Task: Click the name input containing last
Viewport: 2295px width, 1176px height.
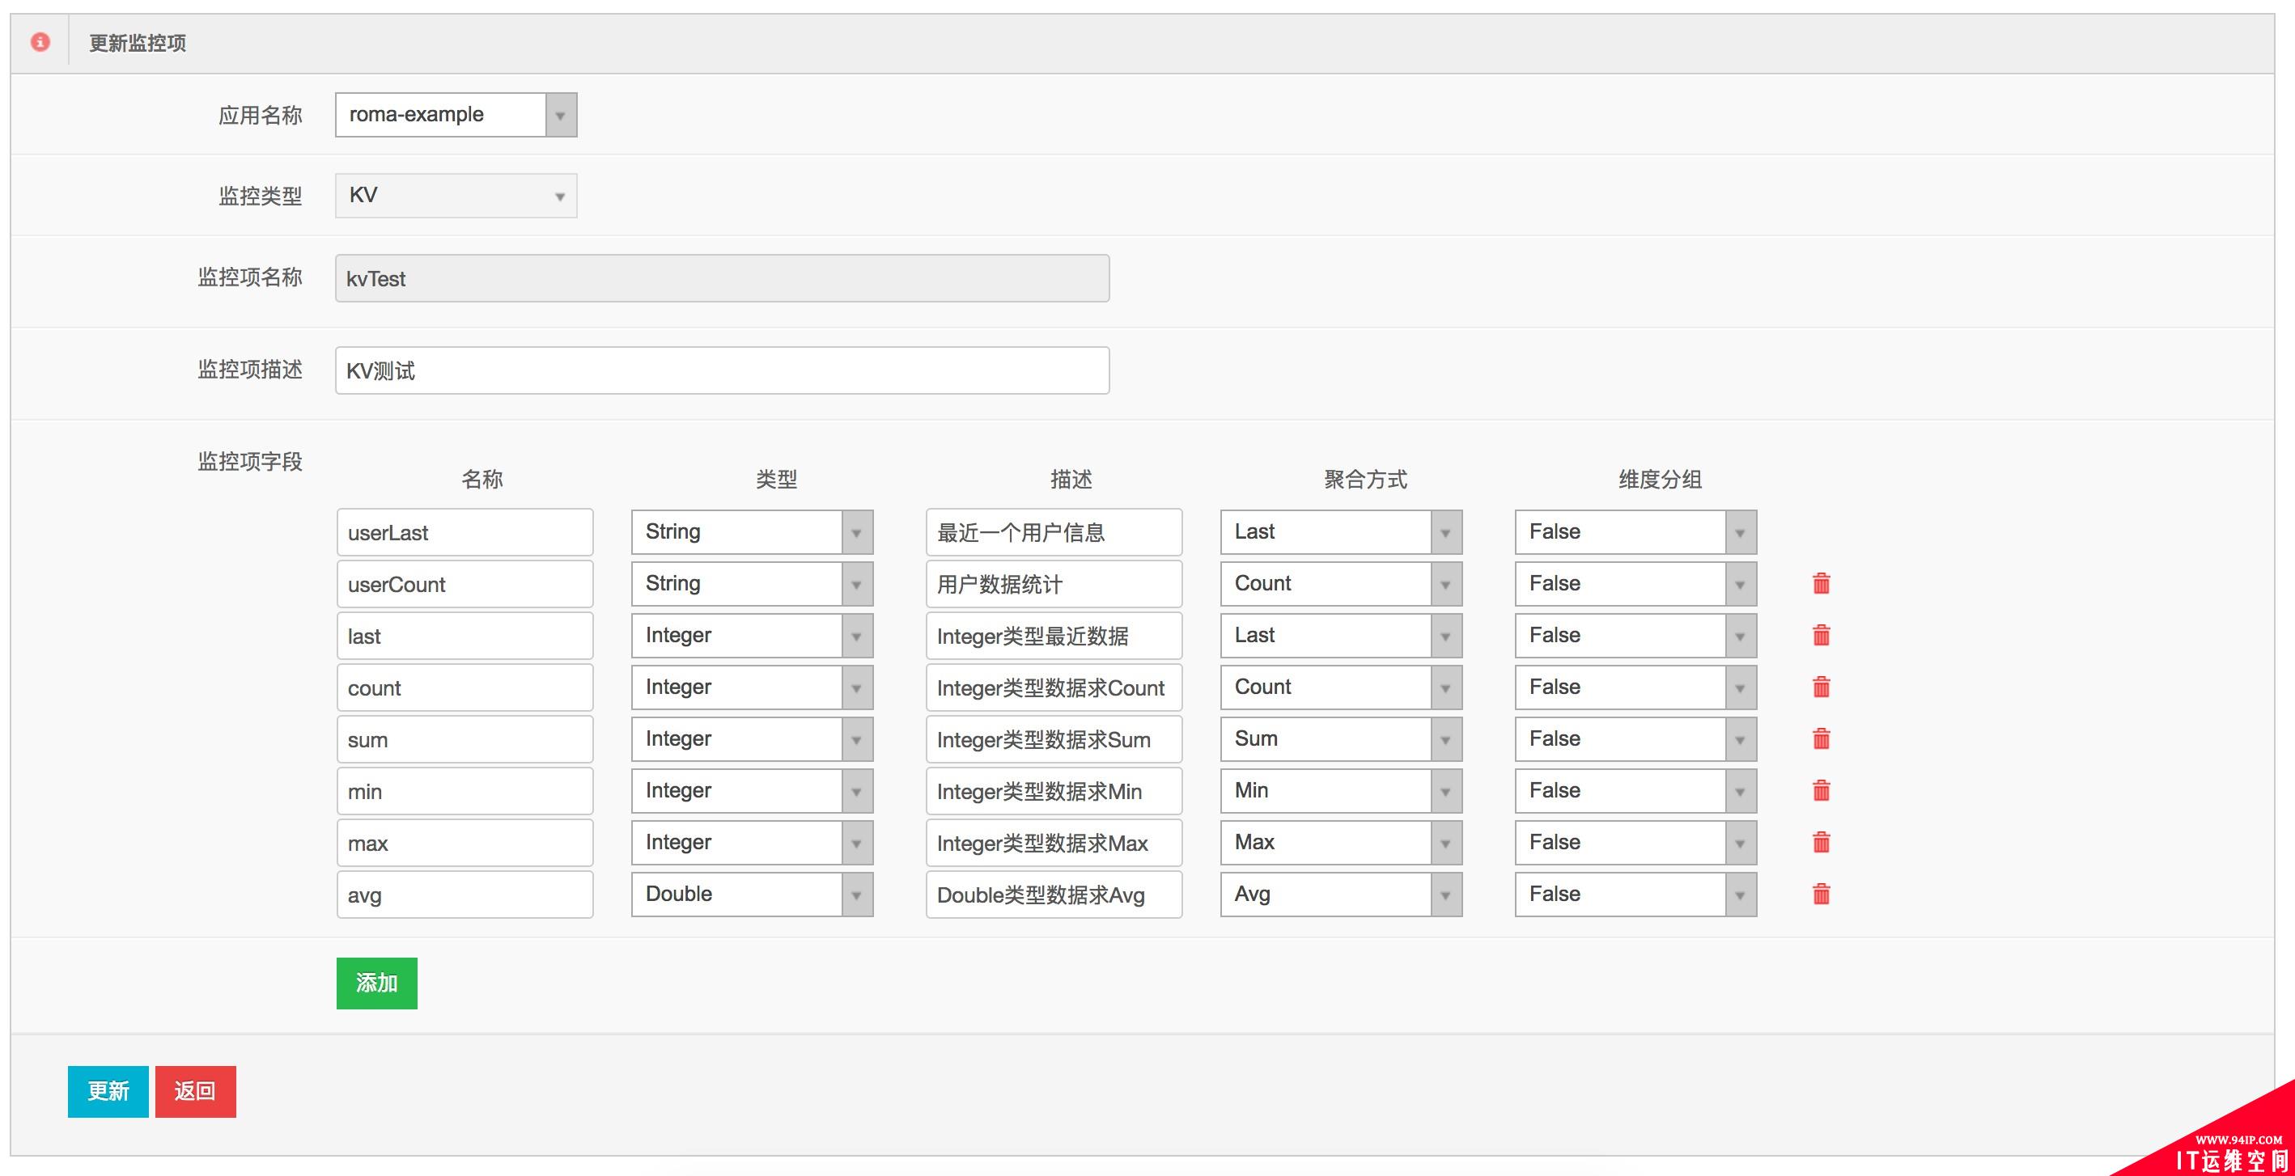Action: (465, 636)
